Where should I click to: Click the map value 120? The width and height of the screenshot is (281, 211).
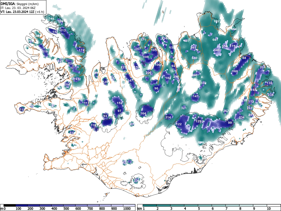(x=105, y=82)
